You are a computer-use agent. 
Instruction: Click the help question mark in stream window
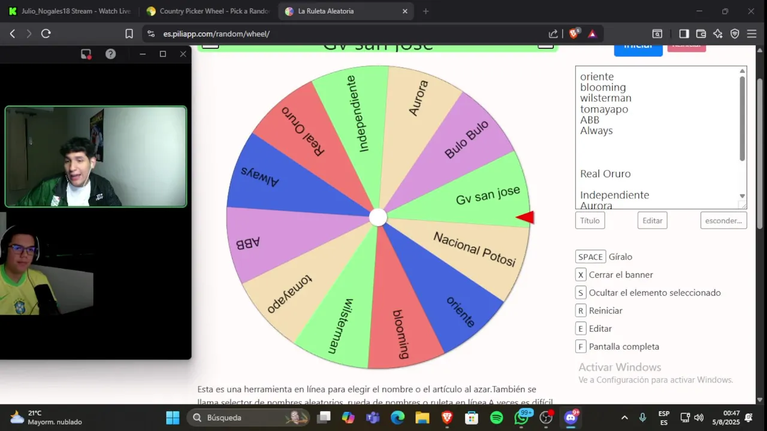[x=111, y=54]
